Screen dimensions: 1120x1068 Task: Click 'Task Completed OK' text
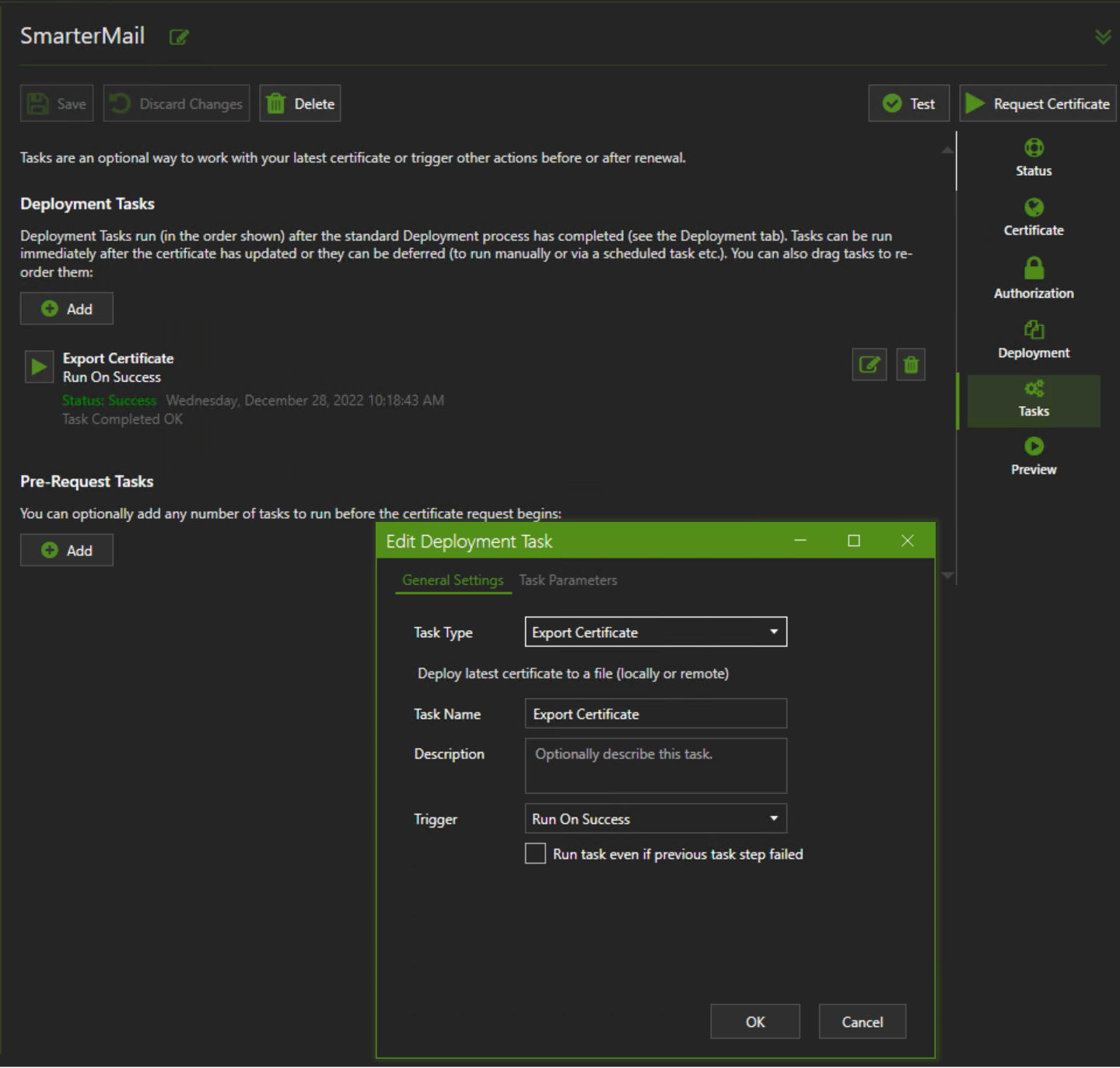tap(122, 418)
